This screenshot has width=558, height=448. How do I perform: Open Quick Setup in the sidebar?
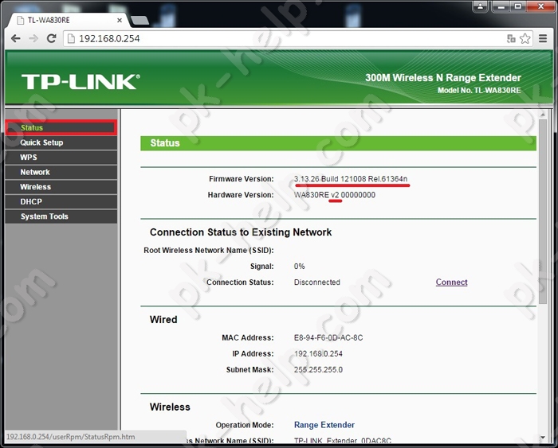pyautogui.click(x=61, y=142)
